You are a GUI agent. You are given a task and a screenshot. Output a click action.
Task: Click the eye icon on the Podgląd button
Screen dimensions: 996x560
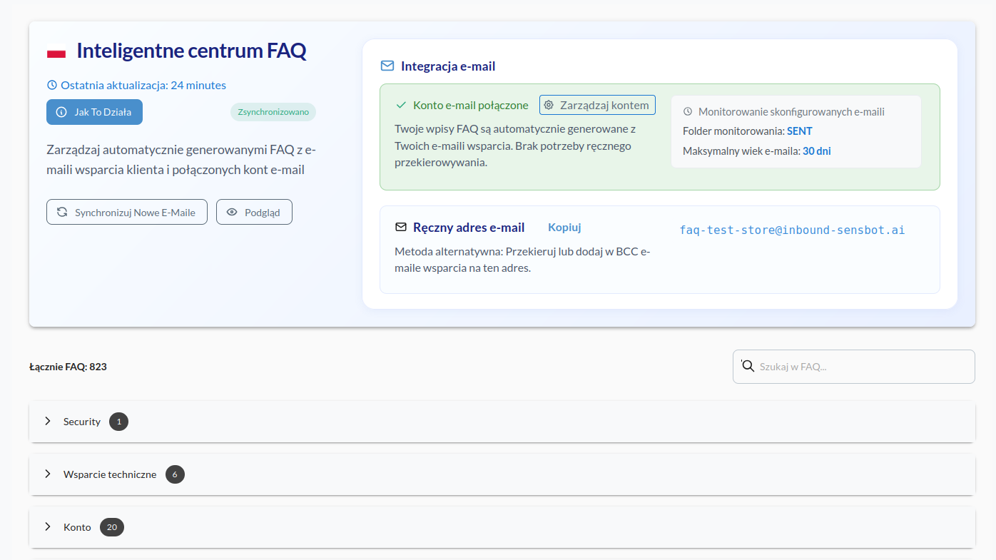(x=232, y=211)
